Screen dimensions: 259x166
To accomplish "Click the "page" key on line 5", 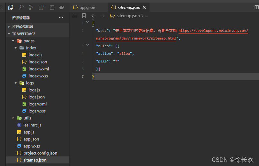I will coord(103,61).
